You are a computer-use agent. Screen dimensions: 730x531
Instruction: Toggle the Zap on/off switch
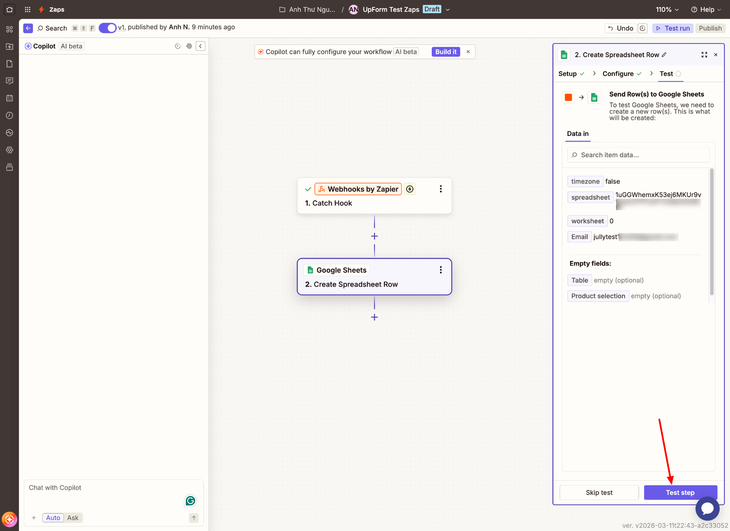click(x=108, y=28)
